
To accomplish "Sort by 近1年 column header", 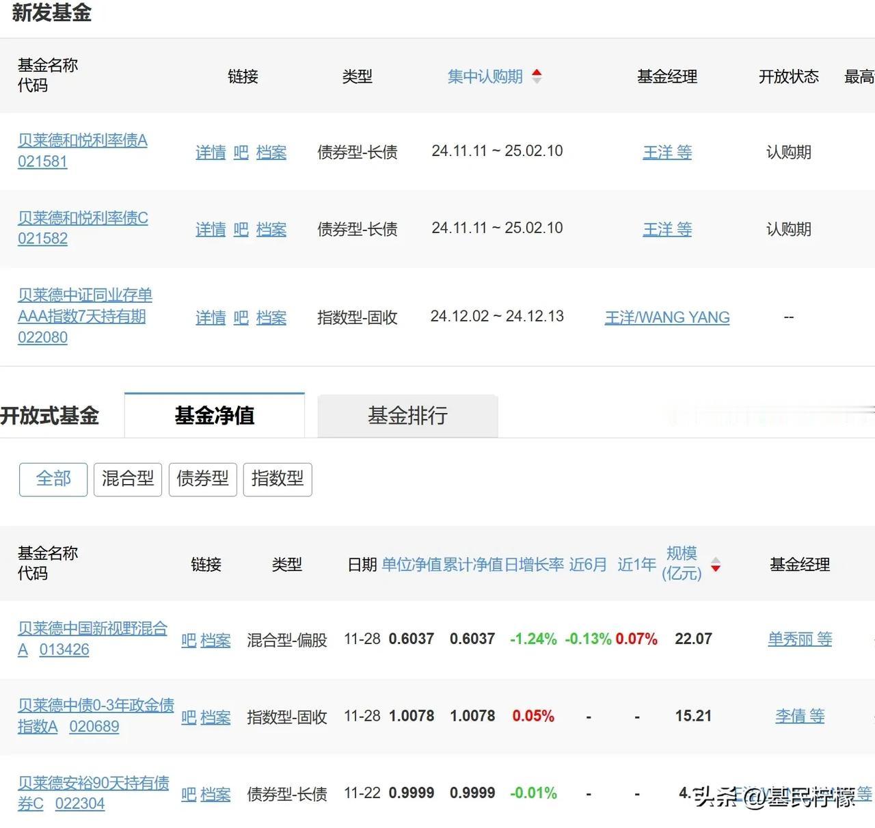I will (636, 565).
